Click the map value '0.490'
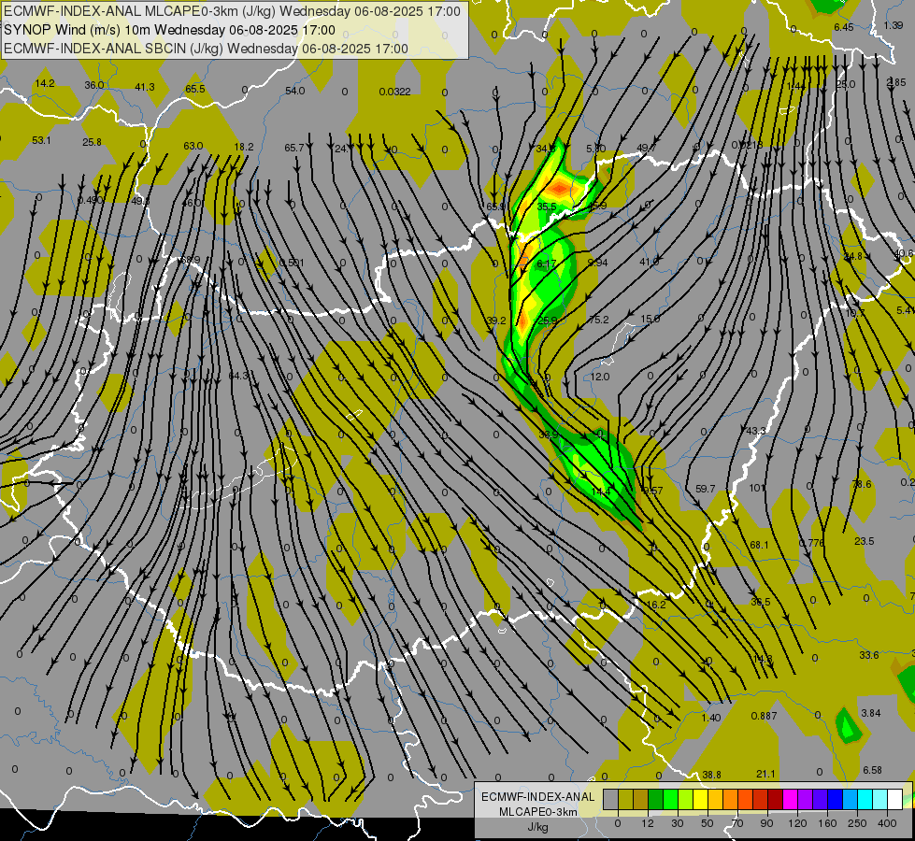915x841 pixels. (91, 200)
